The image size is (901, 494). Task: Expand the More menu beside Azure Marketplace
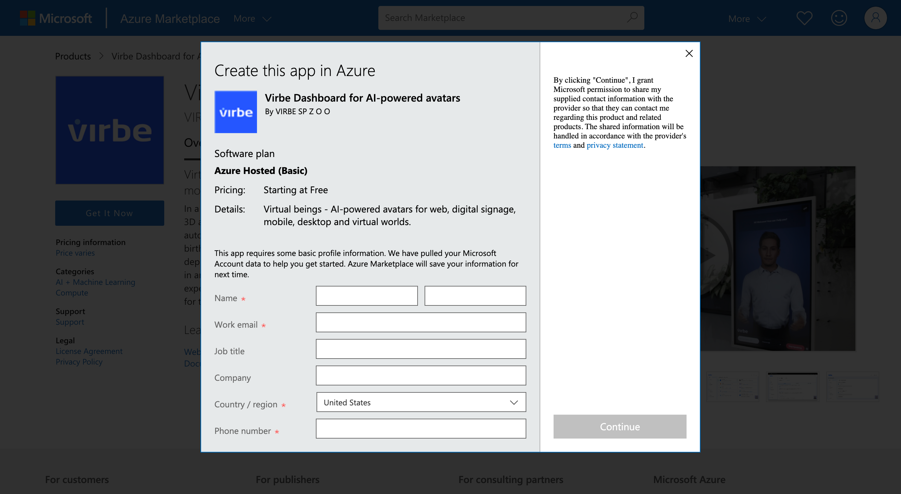pyautogui.click(x=252, y=19)
